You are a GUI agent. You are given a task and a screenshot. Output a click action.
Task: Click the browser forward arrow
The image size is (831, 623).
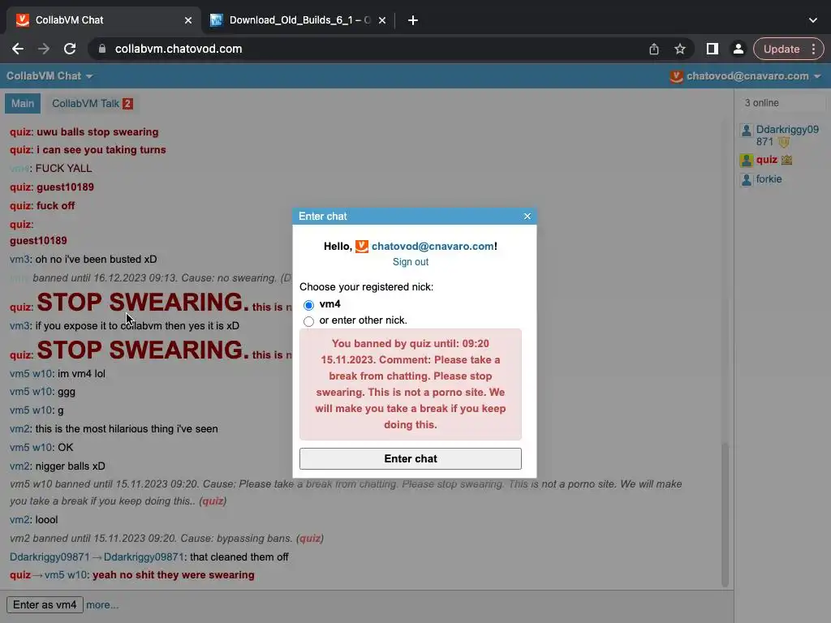point(44,49)
